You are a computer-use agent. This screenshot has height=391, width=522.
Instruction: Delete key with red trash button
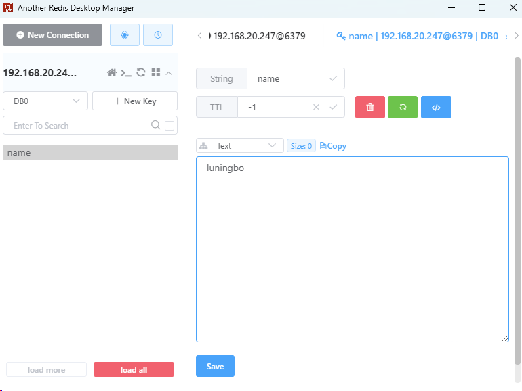click(x=370, y=107)
